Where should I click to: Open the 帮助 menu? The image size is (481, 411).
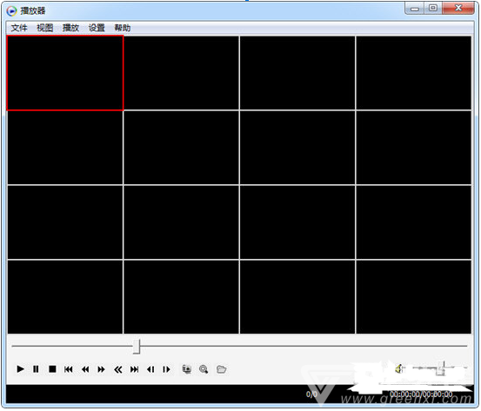123,28
